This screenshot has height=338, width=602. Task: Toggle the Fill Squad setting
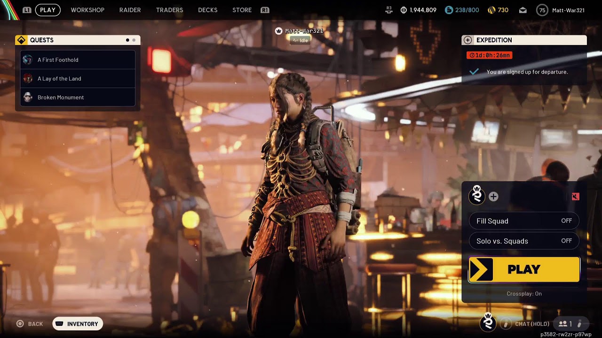(524, 221)
